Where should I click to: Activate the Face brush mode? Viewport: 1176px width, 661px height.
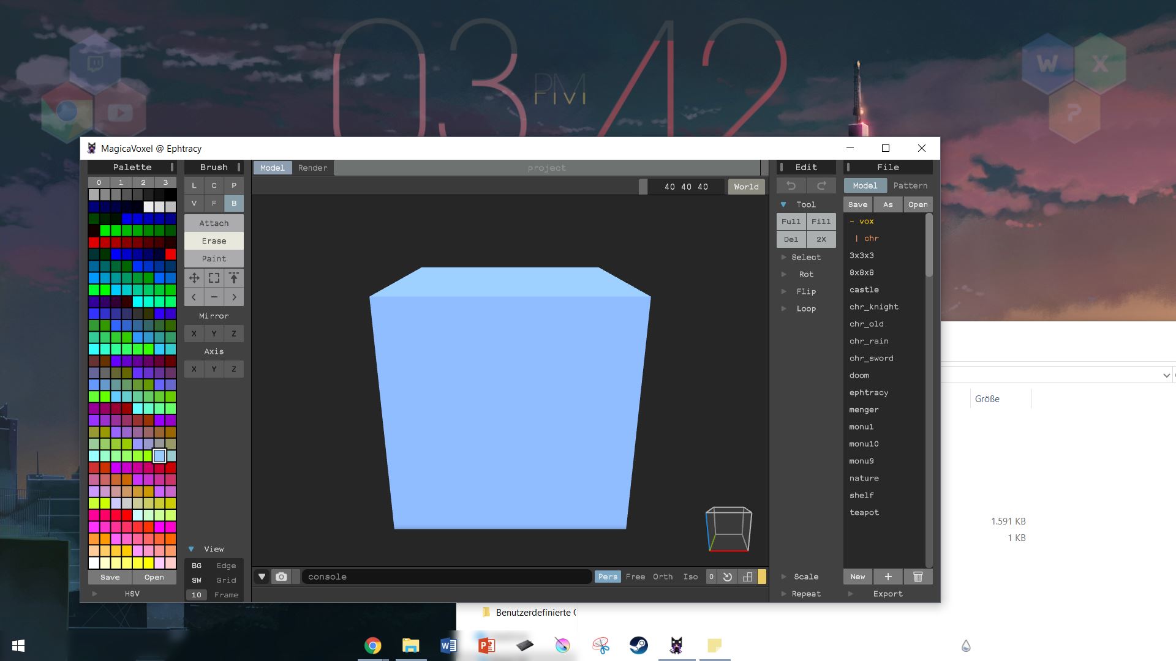[x=214, y=203]
